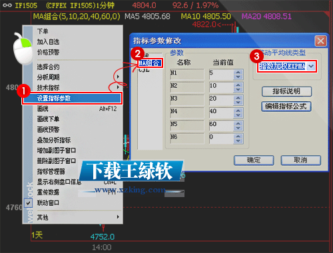Increase N3 value with up arrow
333x253 pixels.
pyautogui.click(x=238, y=98)
